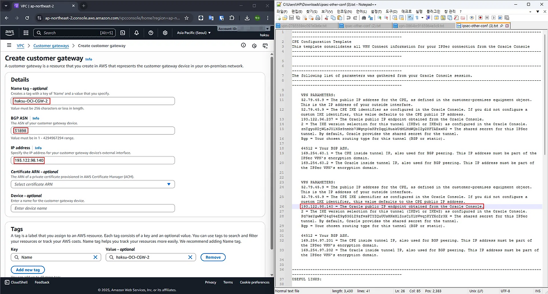This screenshot has width=548, height=294.
Task: Open AWS CloudShell icon in top navigation
Action: pos(122,33)
